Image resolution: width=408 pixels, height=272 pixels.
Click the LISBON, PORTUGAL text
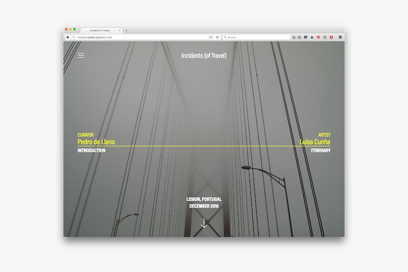point(204,199)
